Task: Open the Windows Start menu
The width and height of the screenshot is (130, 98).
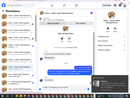Action: click(2, 96)
